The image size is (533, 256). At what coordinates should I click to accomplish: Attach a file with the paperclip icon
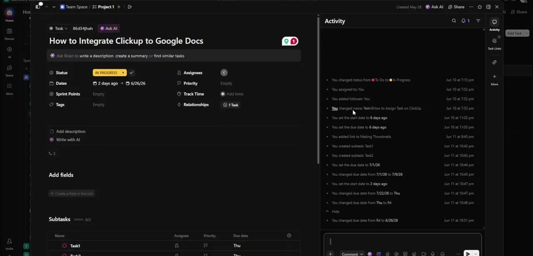387,254
